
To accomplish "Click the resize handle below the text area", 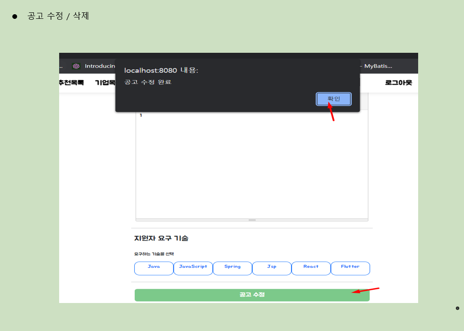I will [252, 220].
